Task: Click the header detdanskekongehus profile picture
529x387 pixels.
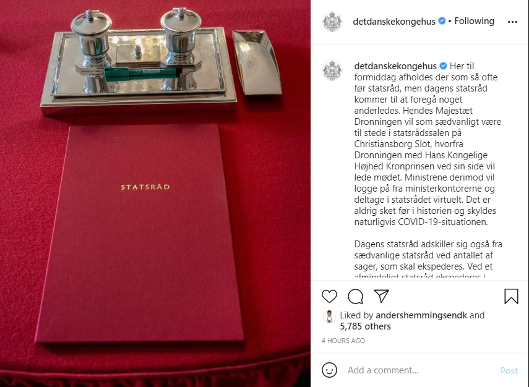Action: [332, 22]
